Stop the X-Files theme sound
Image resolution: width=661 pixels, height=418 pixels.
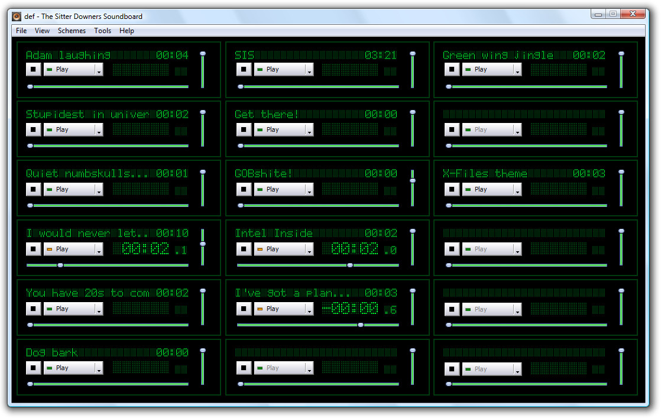click(x=452, y=189)
